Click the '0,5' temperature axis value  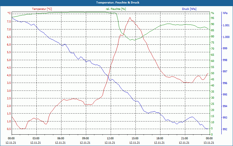point(9,129)
